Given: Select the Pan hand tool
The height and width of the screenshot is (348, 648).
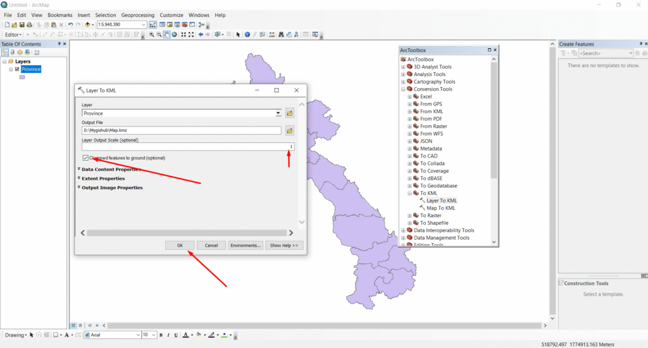Looking at the screenshot, I should coord(166,34).
